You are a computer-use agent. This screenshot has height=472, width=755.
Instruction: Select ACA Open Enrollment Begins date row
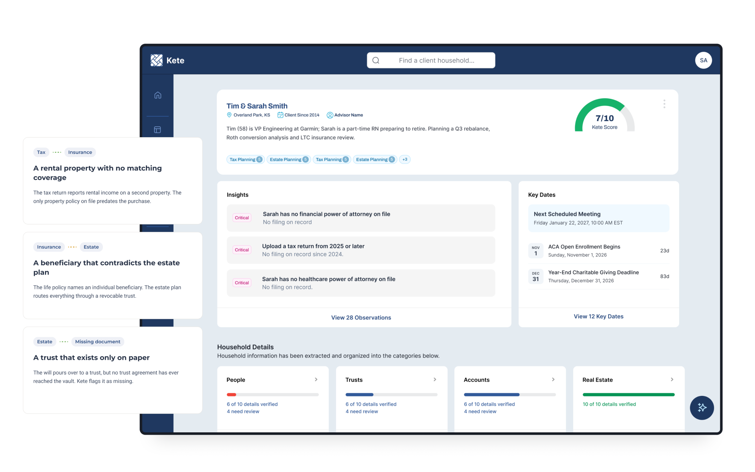pos(598,250)
